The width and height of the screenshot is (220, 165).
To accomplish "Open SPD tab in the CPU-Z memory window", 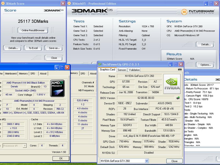I will [83, 73].
